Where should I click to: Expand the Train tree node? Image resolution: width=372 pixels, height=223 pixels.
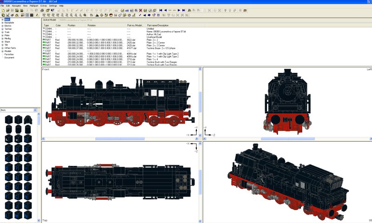pyautogui.click(x=3, y=32)
